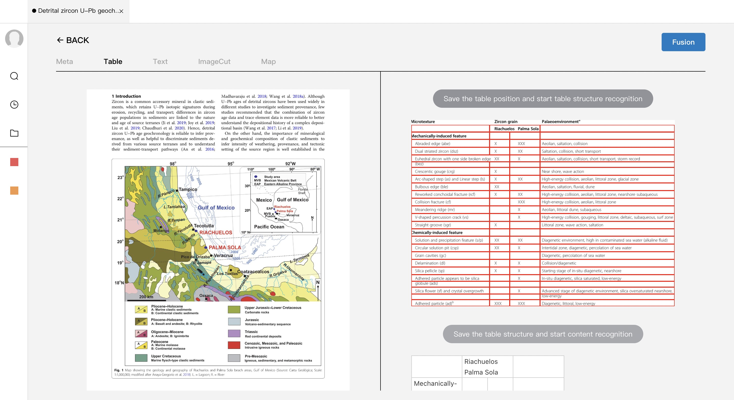Click 'Adhered particle (ad)' table row
The height and width of the screenshot is (400, 734).
pyautogui.click(x=543, y=303)
